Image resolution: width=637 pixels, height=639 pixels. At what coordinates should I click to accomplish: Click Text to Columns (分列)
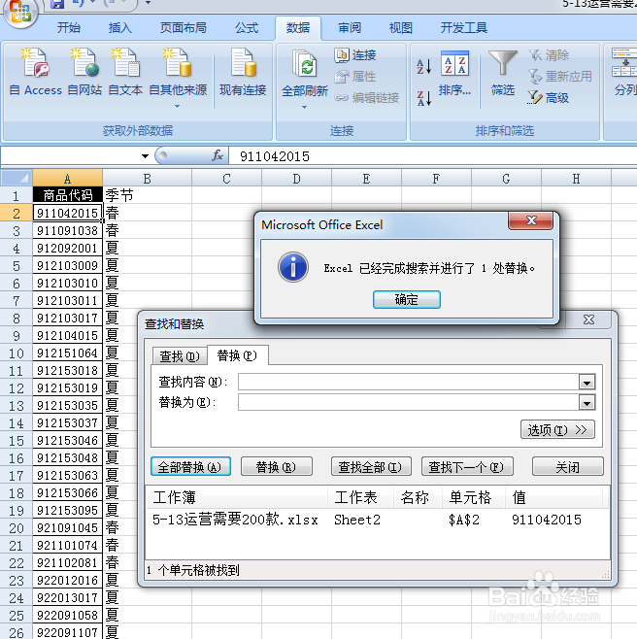point(624,74)
